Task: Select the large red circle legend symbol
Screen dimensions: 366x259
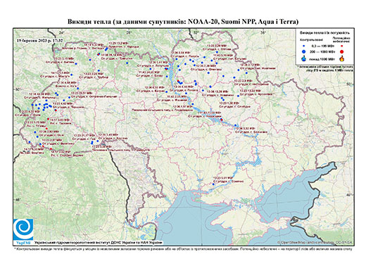Action: (x=342, y=51)
